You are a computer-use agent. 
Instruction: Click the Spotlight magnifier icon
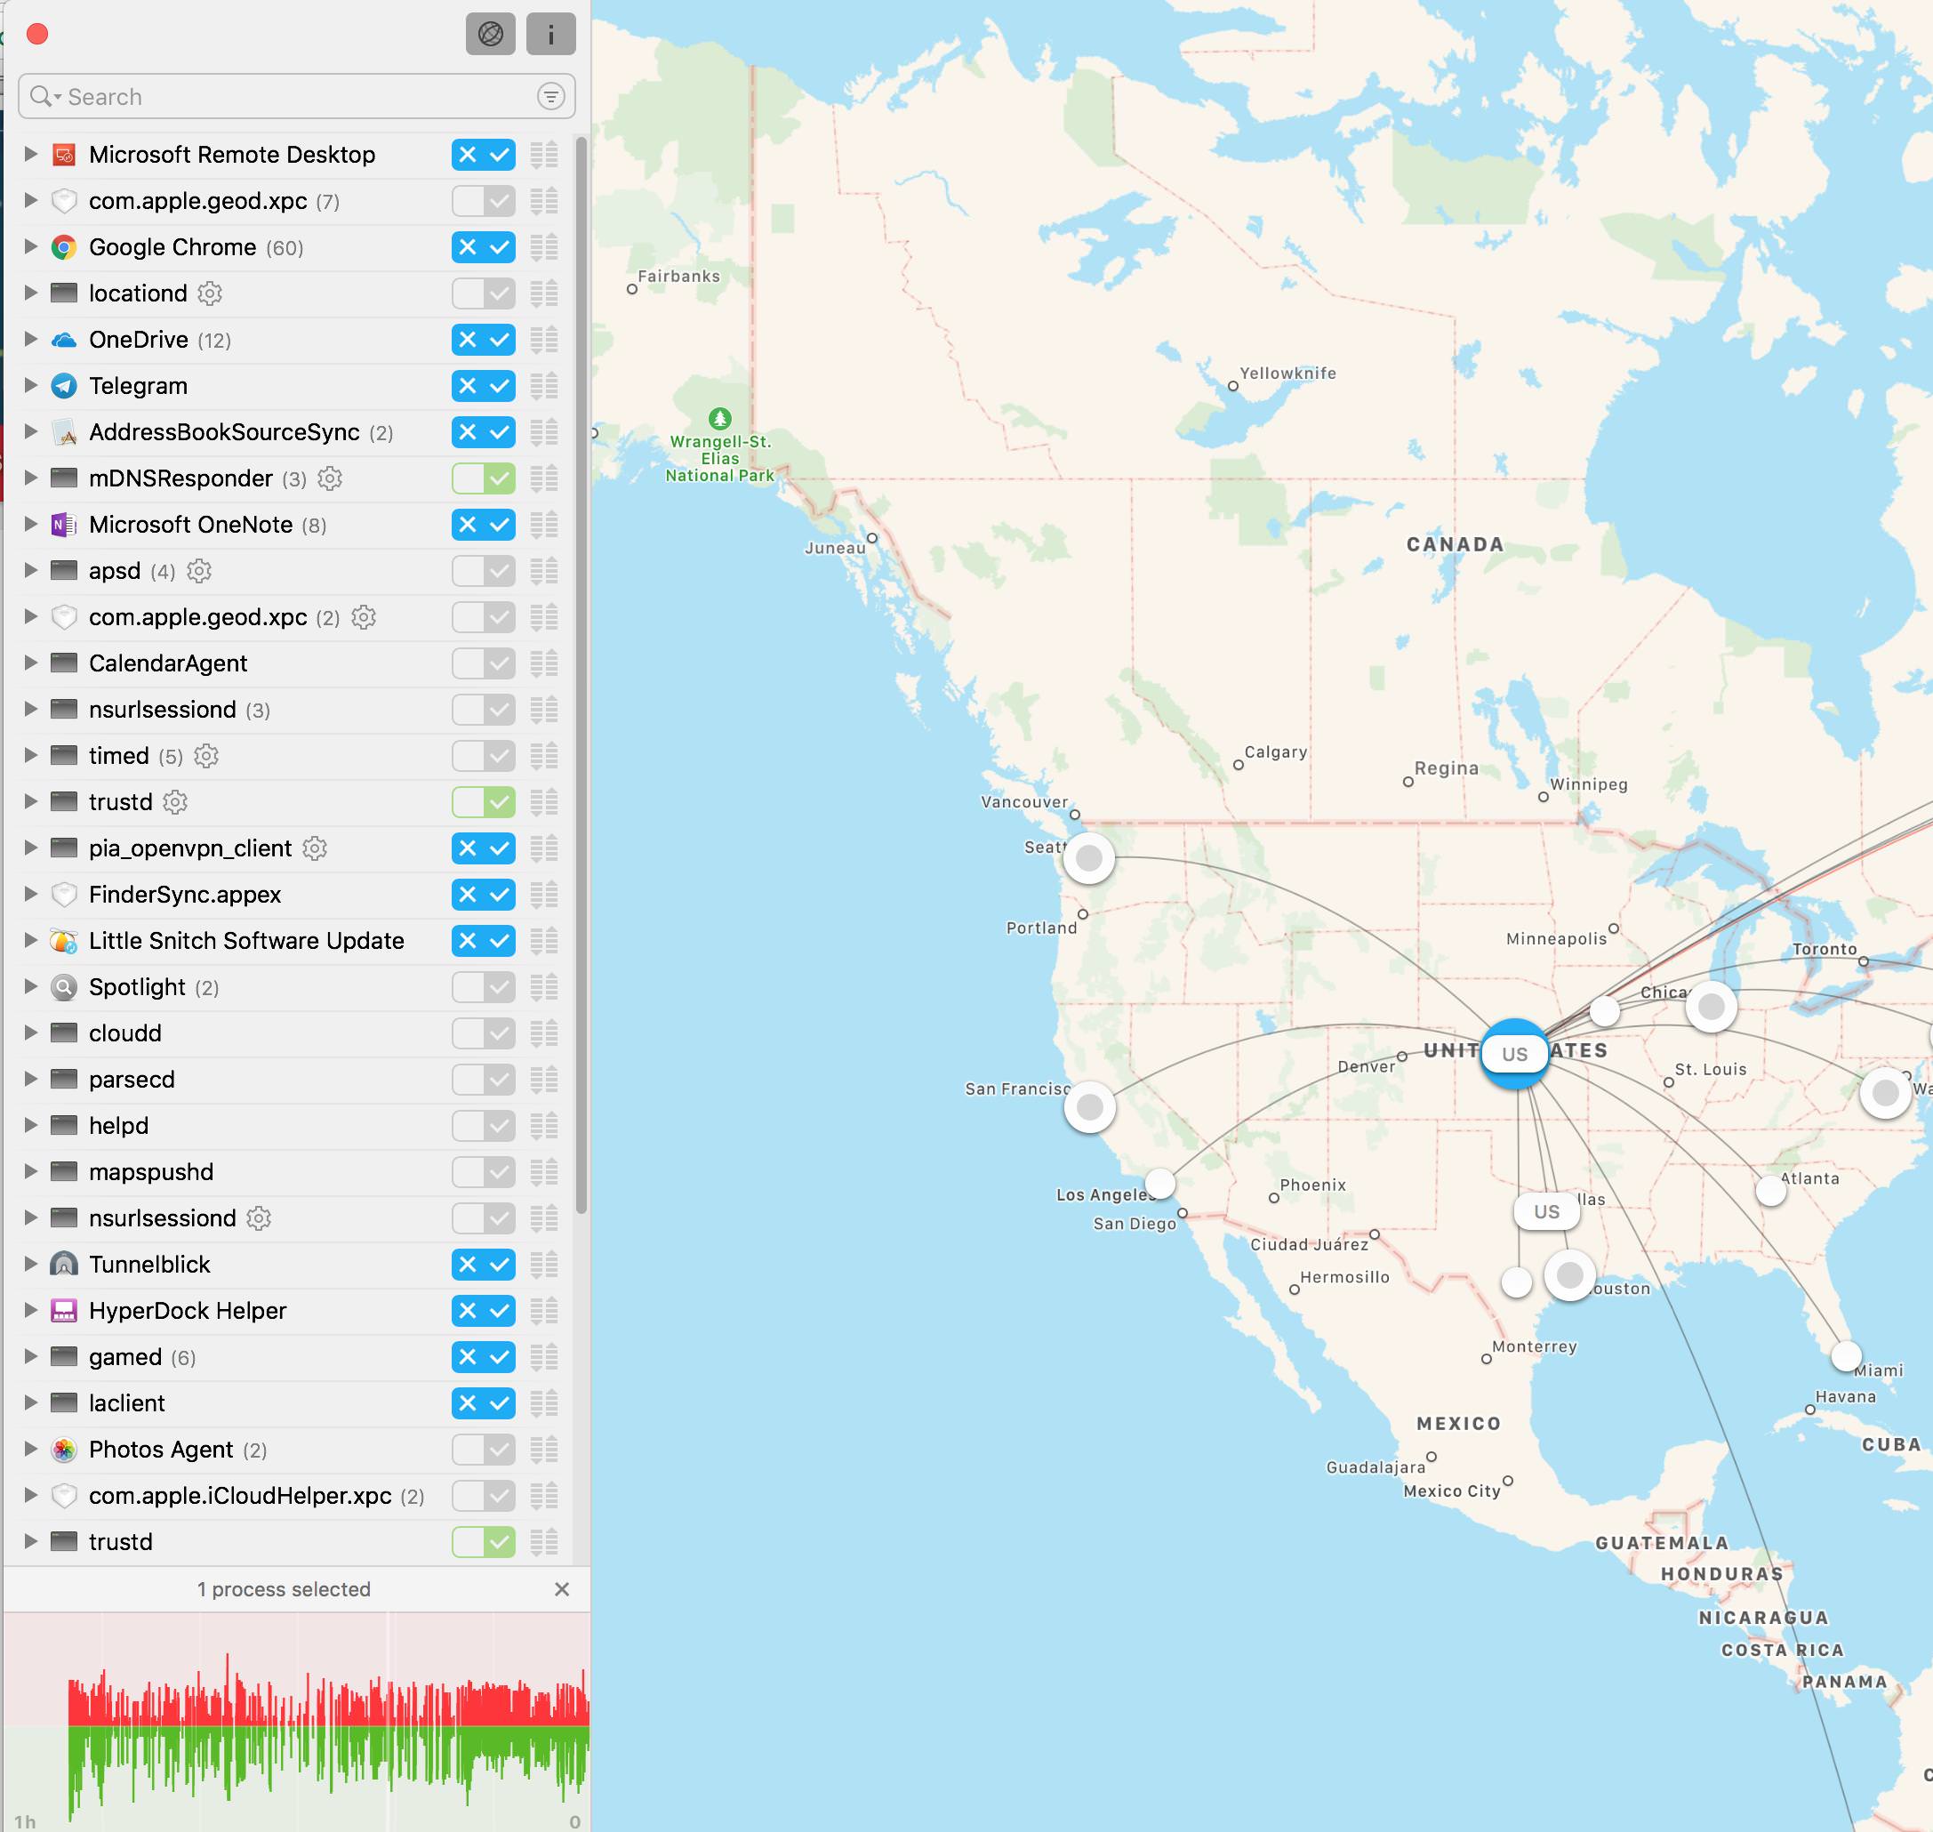click(x=64, y=987)
